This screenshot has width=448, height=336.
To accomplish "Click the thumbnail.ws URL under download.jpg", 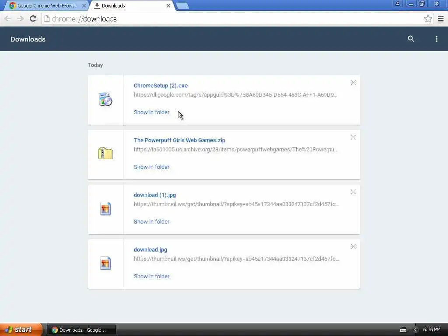I will click(x=237, y=259).
